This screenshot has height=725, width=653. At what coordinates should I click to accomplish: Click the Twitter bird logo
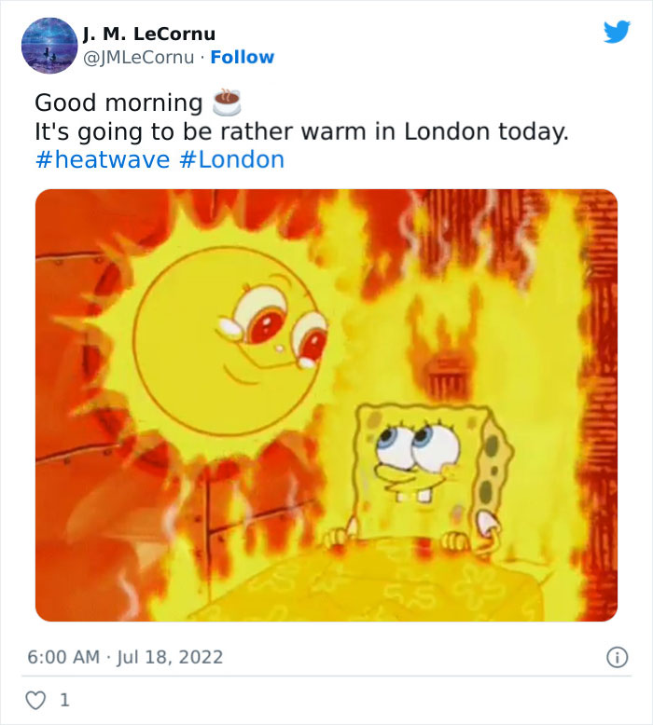coord(617,32)
